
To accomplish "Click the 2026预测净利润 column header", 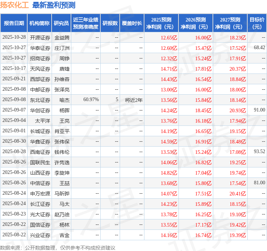I will (x=196, y=23).
